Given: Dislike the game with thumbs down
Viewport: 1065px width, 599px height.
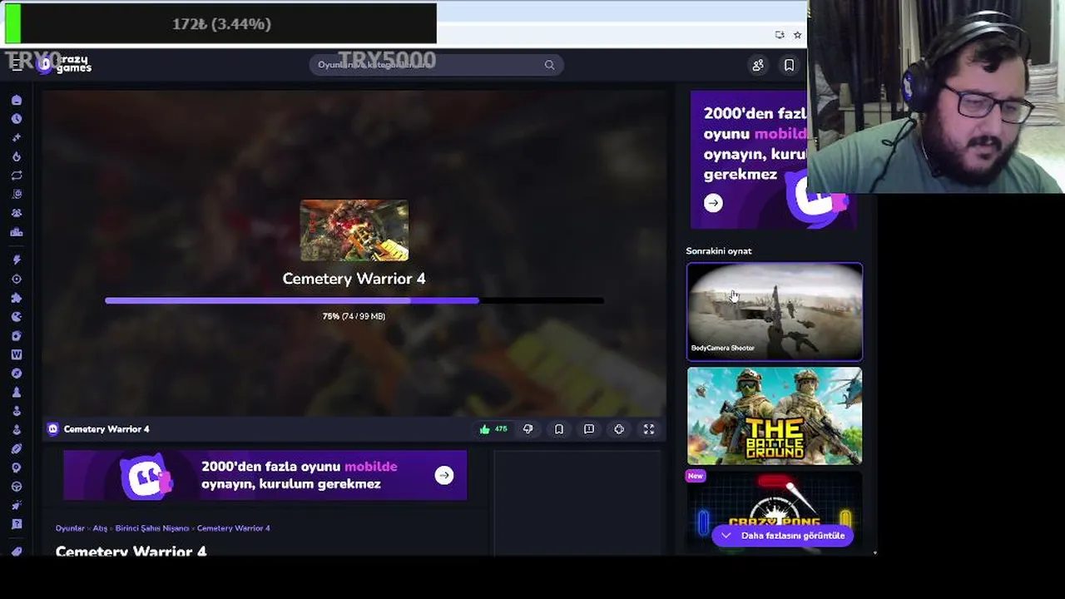Looking at the screenshot, I should coord(528,429).
